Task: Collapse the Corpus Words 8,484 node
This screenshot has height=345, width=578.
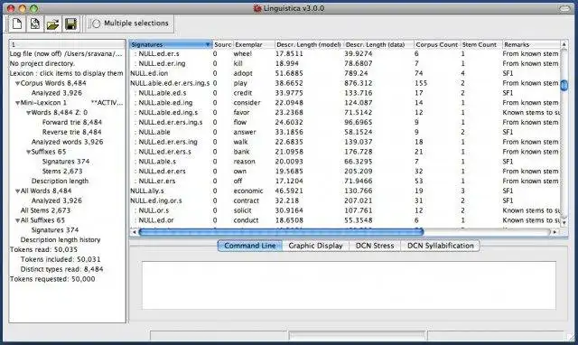Action: pyautogui.click(x=17, y=84)
